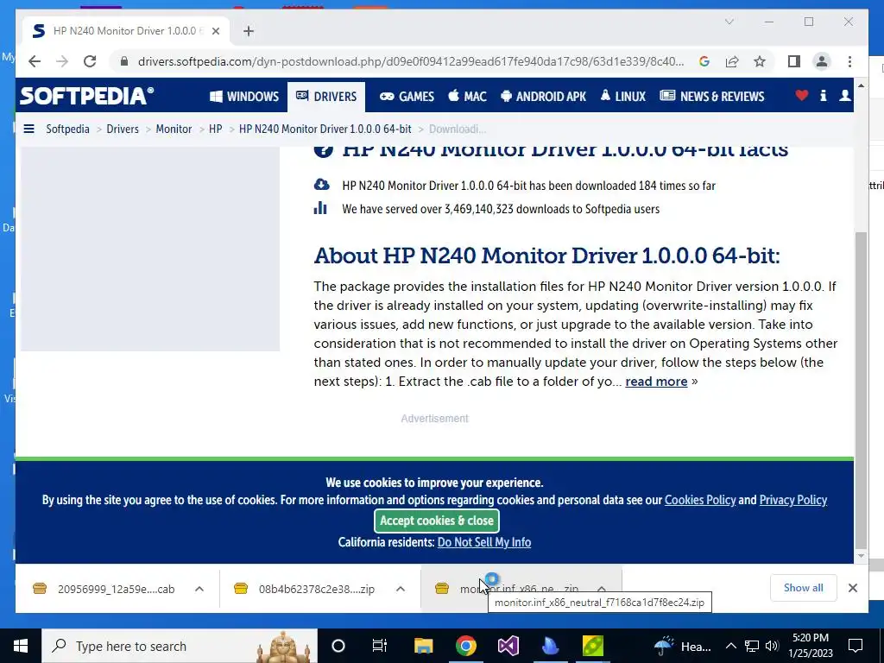Click the share page icon
This screenshot has width=884, height=663.
[x=732, y=61]
